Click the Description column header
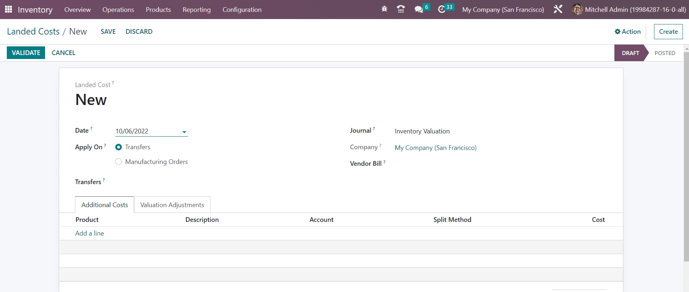This screenshot has width=689, height=292. point(202,220)
